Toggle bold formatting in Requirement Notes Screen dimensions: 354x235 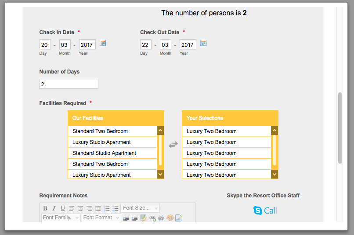(x=45, y=208)
